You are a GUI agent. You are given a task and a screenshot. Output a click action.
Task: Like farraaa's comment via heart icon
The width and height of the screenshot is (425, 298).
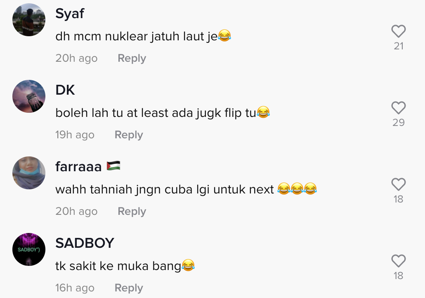pyautogui.click(x=399, y=184)
